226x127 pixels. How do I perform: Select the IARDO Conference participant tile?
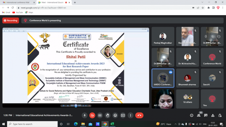[163, 78]
